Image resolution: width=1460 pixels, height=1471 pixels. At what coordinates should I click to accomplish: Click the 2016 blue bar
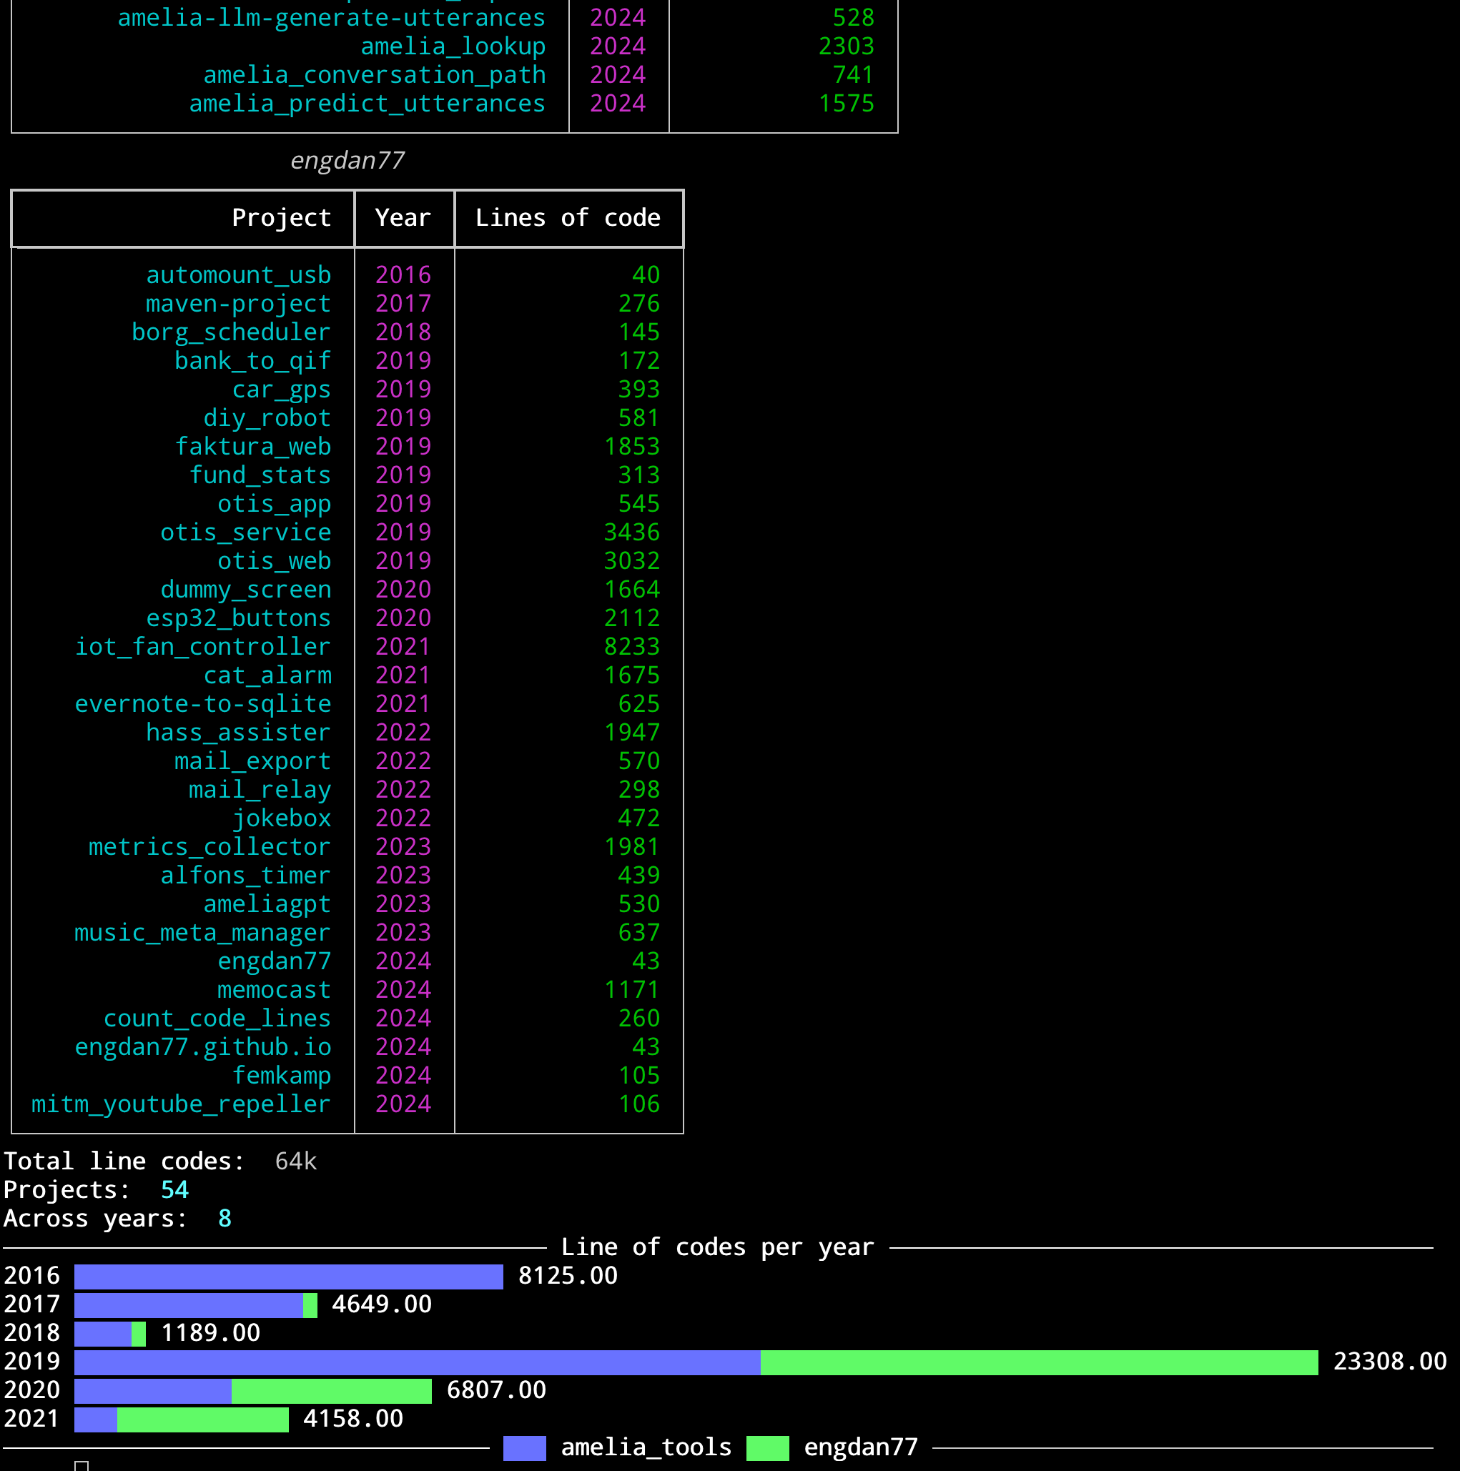click(x=288, y=1276)
